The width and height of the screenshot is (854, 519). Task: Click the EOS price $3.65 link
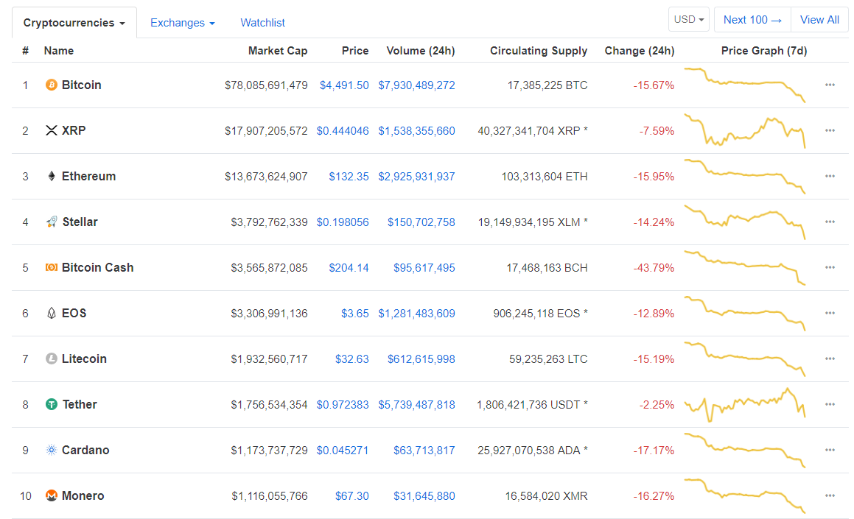(x=354, y=314)
